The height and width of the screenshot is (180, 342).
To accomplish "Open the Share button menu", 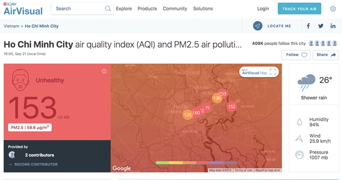I will [326, 55].
